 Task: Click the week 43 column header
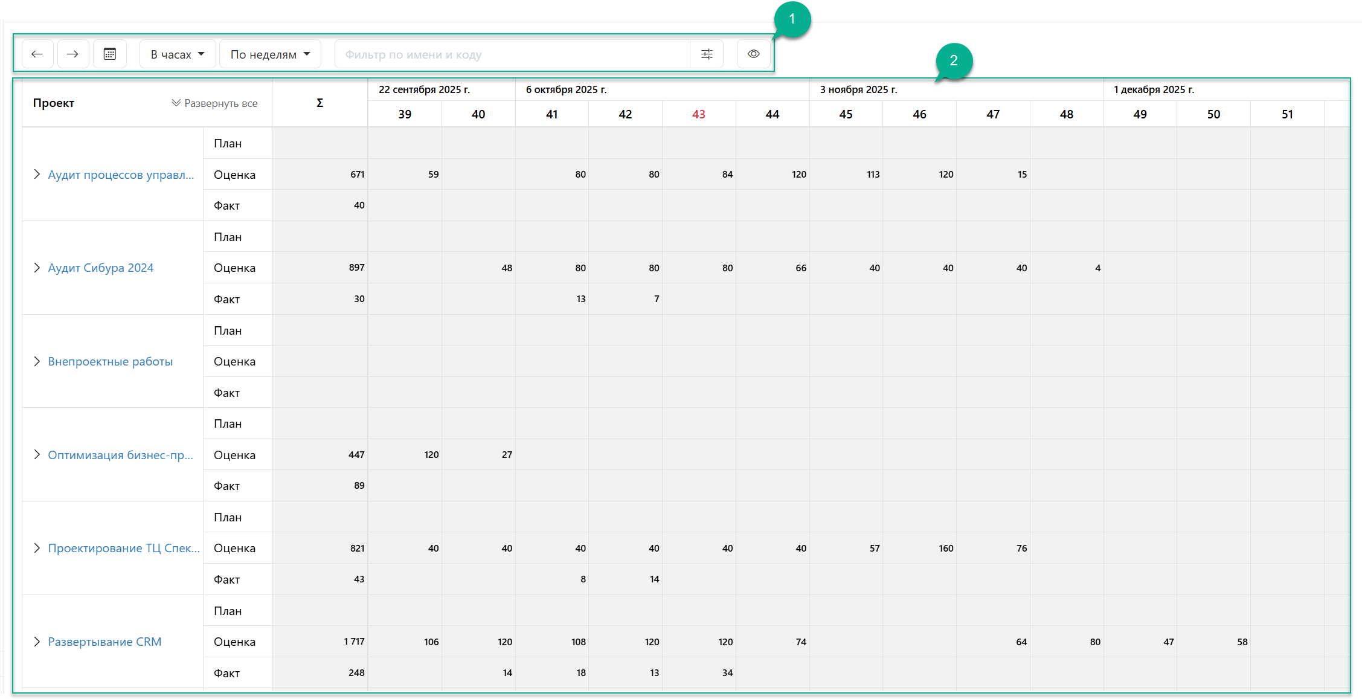tap(698, 114)
